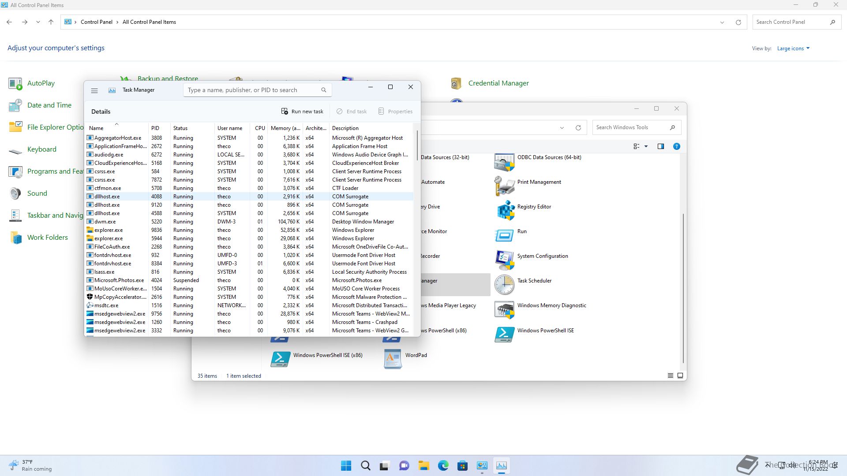
Task: Open Windows Start menu
Action: 346,465
